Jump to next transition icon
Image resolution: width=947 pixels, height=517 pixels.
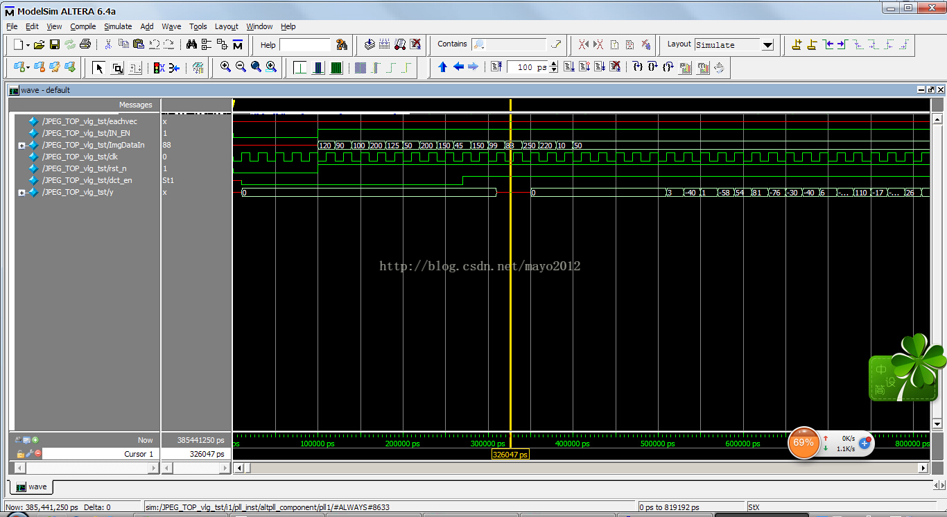coord(842,45)
